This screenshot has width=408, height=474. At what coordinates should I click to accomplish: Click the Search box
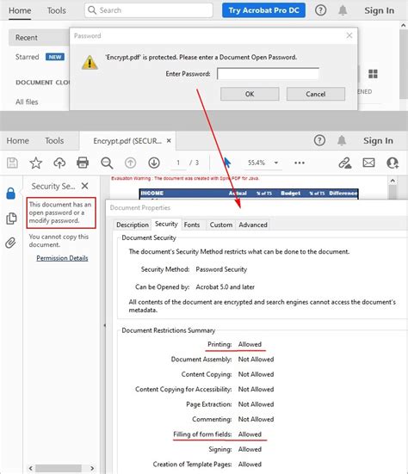pos(149,10)
